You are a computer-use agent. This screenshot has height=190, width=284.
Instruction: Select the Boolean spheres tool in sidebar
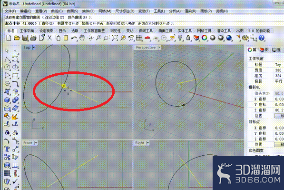pos(15,100)
